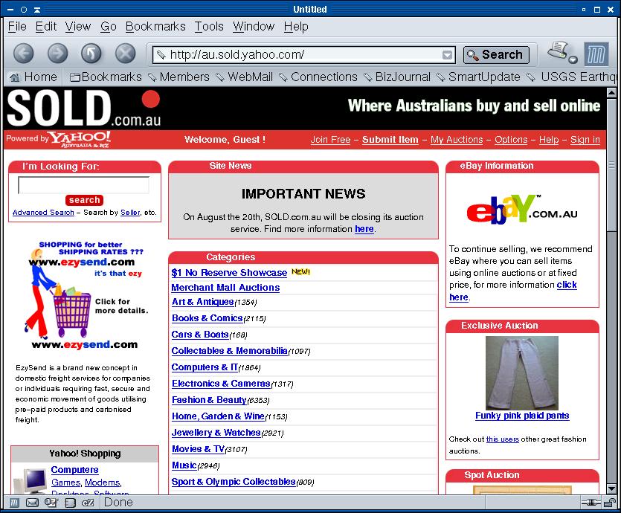Click the Funky pink plaid pants link

pyautogui.click(x=522, y=416)
